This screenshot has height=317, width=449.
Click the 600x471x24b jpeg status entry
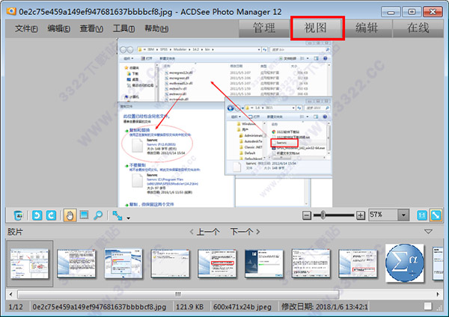pos(242,307)
